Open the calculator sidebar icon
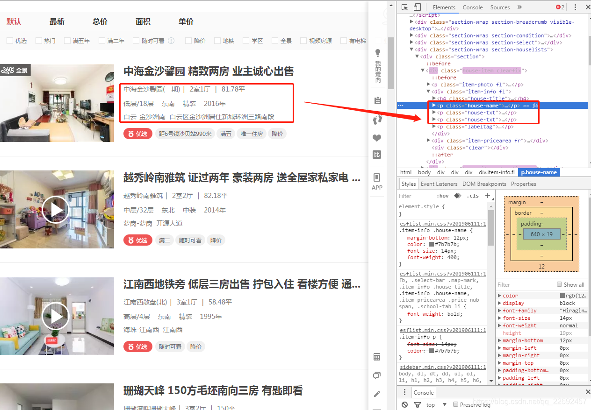This screenshot has width=591, height=410. pyautogui.click(x=377, y=357)
